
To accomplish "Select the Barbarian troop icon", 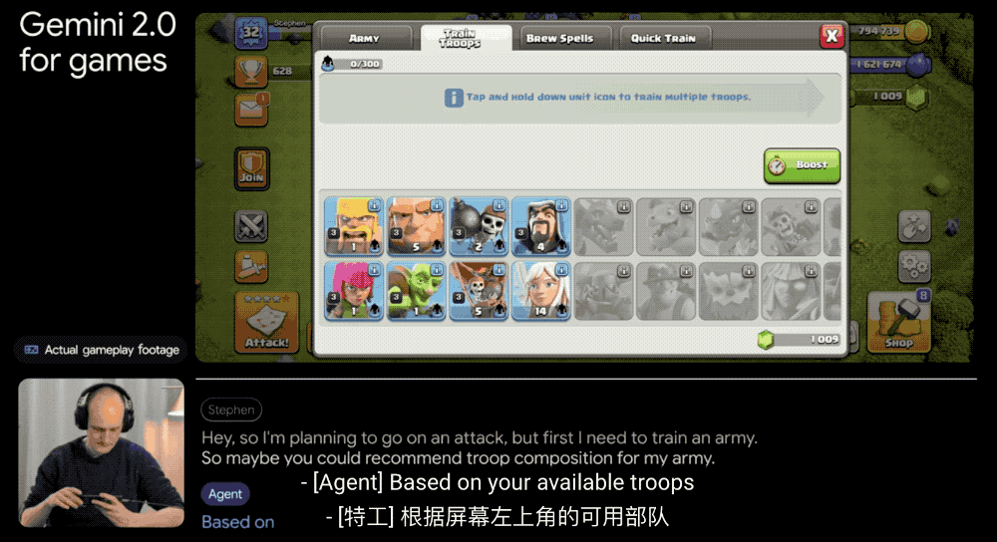I will (354, 226).
